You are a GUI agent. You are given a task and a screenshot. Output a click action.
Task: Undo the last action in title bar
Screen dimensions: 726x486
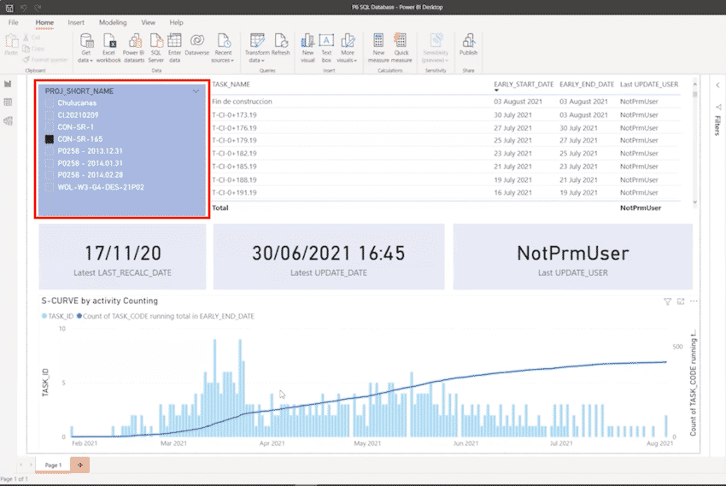(x=24, y=8)
